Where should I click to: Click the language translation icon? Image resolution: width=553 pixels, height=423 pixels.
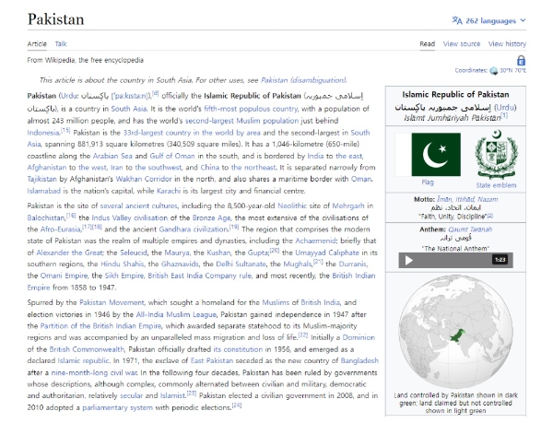click(x=457, y=20)
